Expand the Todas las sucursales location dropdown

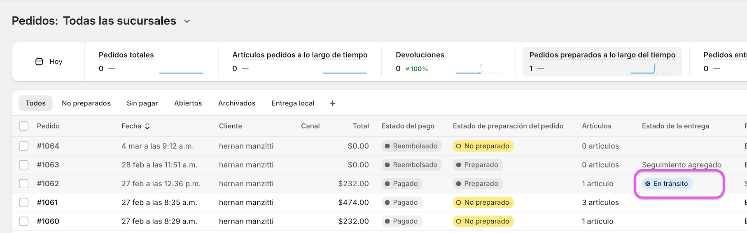(x=187, y=21)
